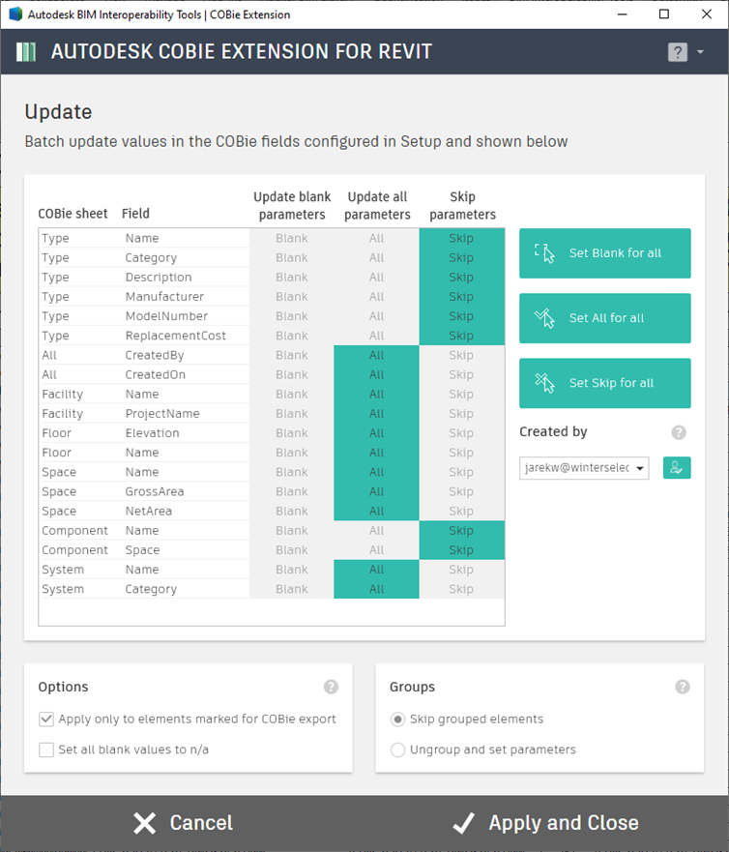Click the ProjectName field text

click(162, 414)
